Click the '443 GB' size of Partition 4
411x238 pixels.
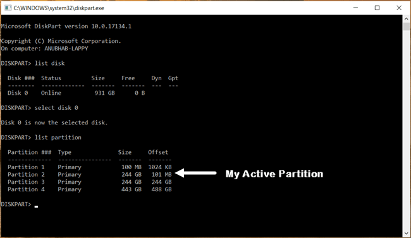[132, 189]
